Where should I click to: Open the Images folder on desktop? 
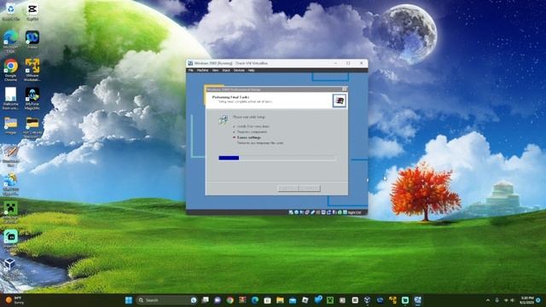10,125
